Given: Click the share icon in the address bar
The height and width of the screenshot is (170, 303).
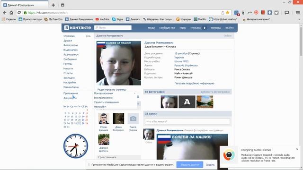Looking at the screenshot, I should coord(223,13).
